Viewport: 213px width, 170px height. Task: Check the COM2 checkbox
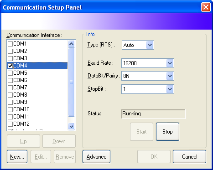[10, 51]
